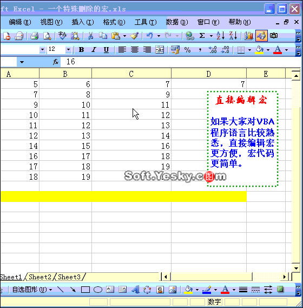Viewport: 303px width, 308px height.
Task: Open the 自选图形 AutoShapes menu
Action: (32, 290)
